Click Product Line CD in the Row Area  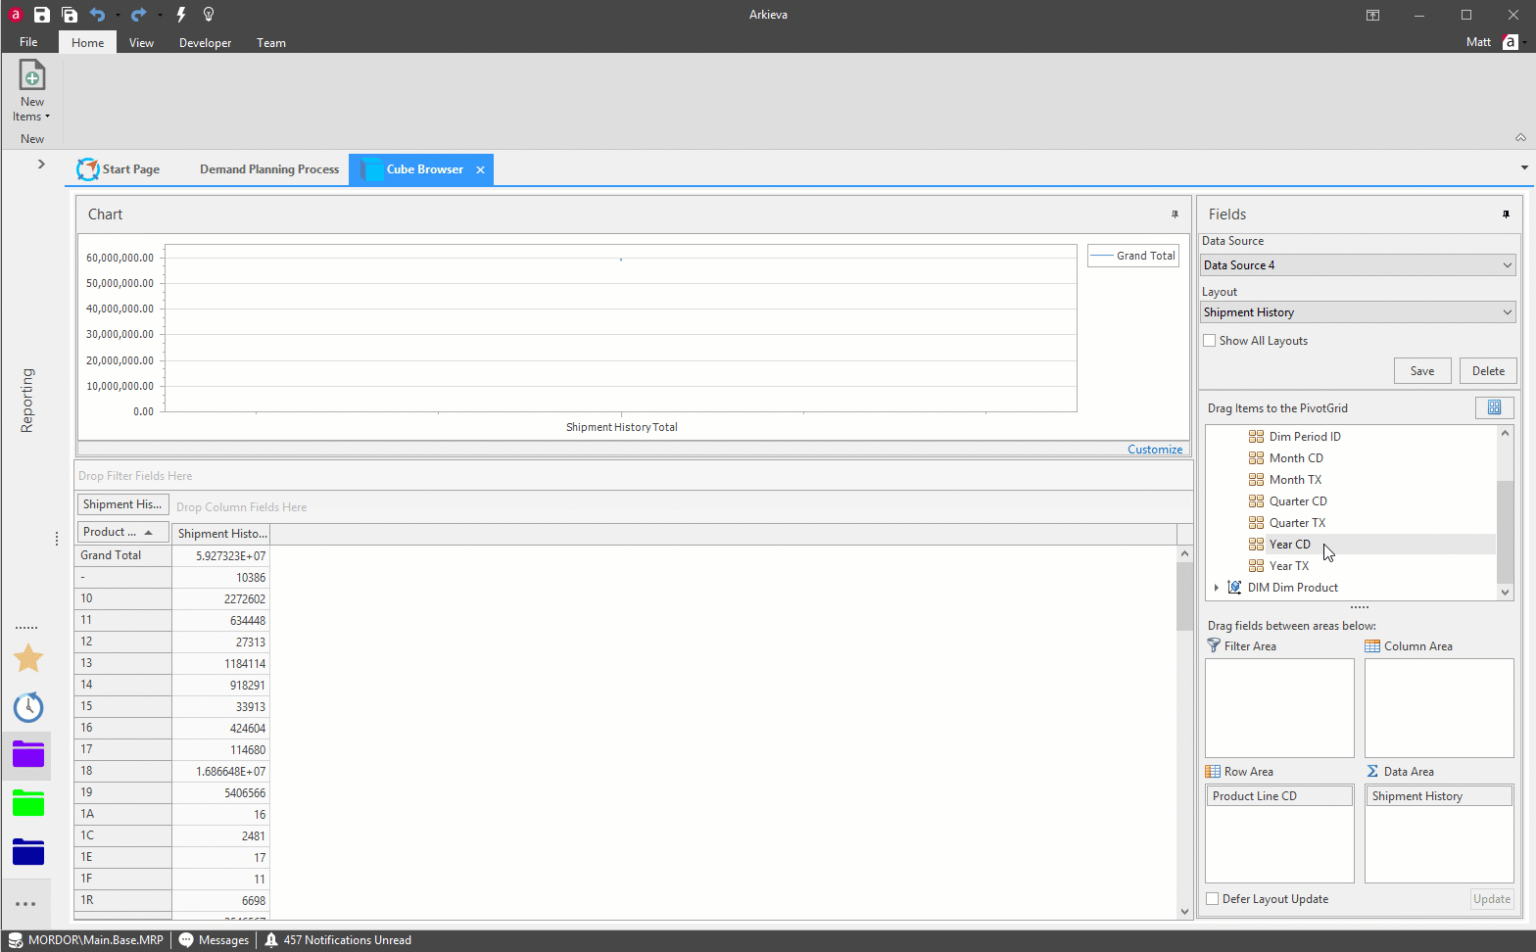[x=1279, y=796]
